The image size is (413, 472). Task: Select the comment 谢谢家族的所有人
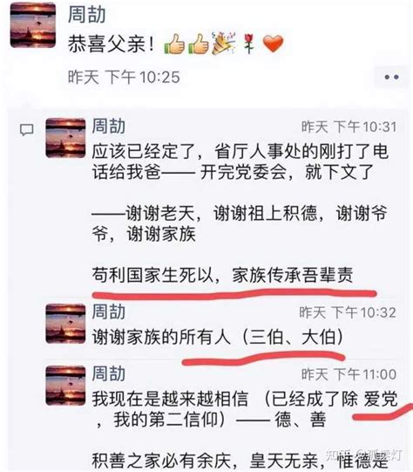click(x=218, y=337)
